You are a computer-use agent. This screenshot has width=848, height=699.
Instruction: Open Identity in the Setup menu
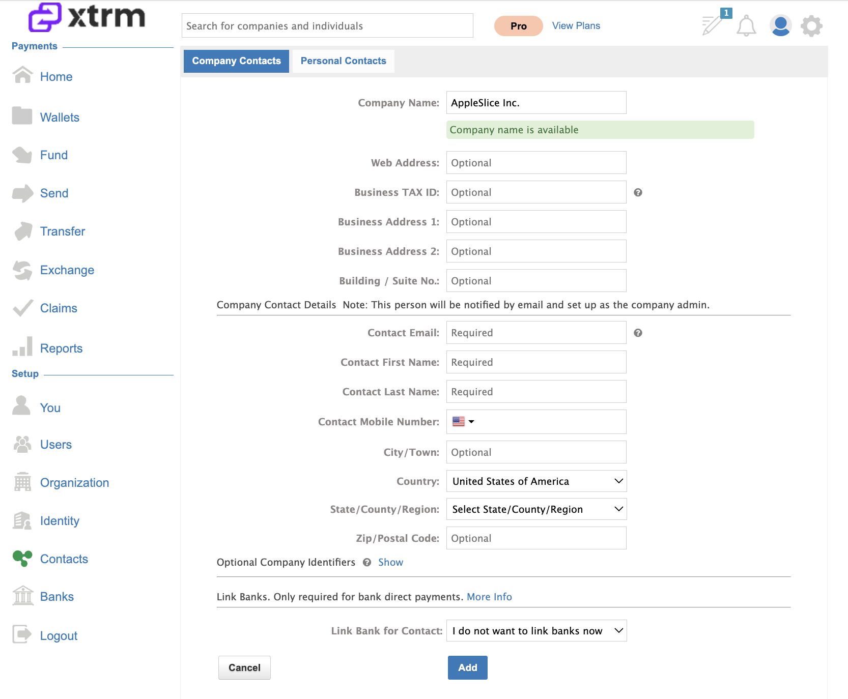(x=60, y=521)
